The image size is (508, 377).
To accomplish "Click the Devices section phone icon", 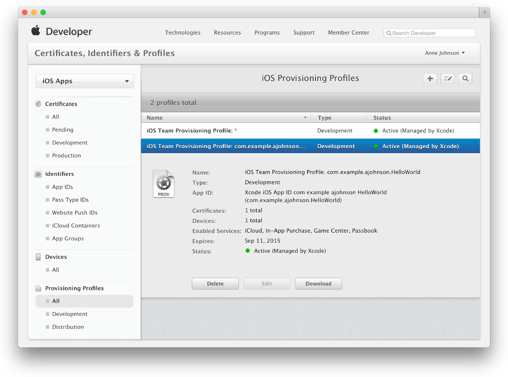I will (38, 257).
